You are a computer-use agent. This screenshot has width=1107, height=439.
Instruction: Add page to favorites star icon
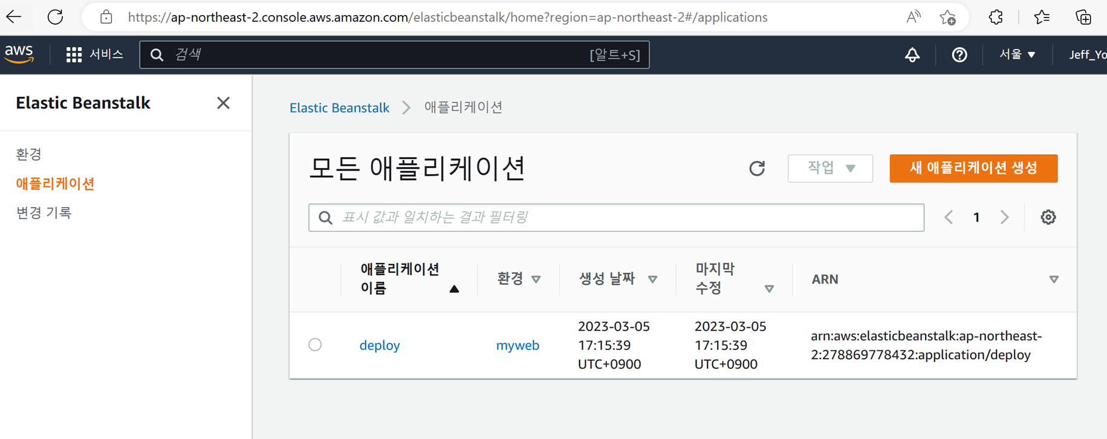pyautogui.click(x=947, y=17)
